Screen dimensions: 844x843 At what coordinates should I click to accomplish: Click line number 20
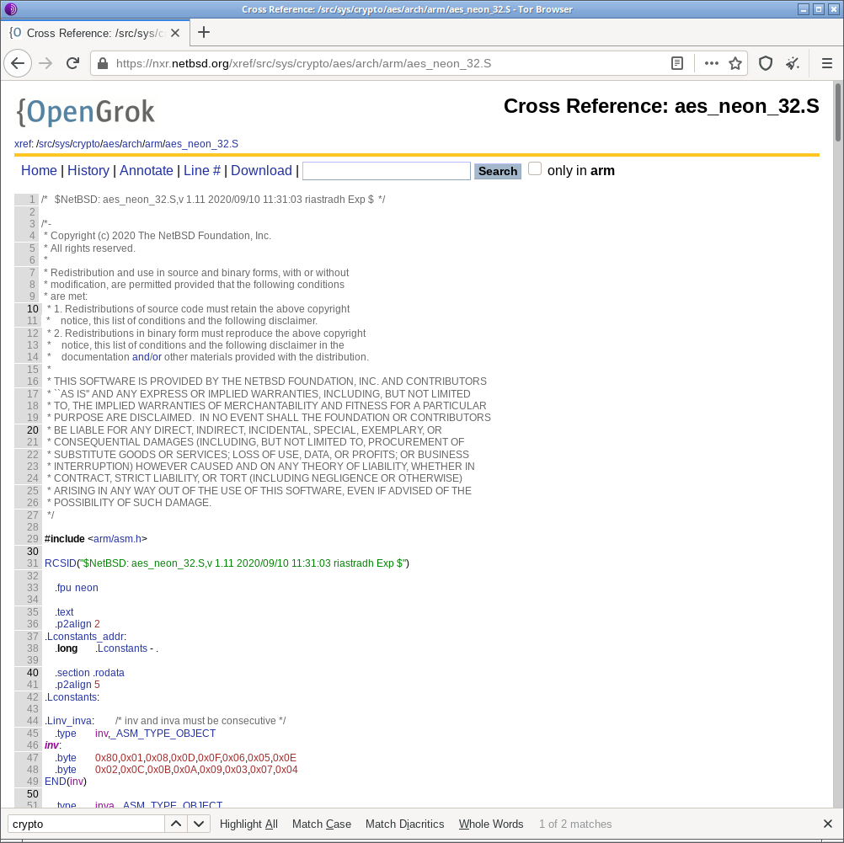(32, 430)
